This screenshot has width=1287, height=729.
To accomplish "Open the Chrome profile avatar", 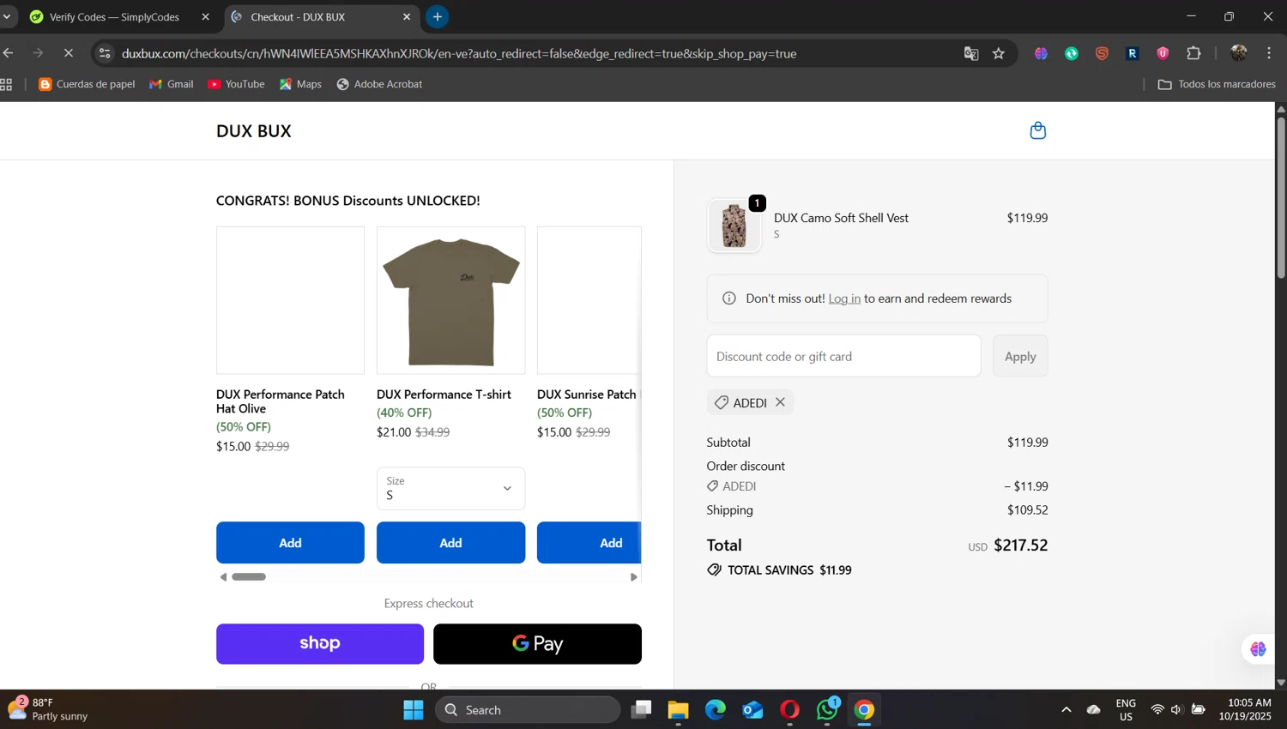I will (x=1238, y=53).
